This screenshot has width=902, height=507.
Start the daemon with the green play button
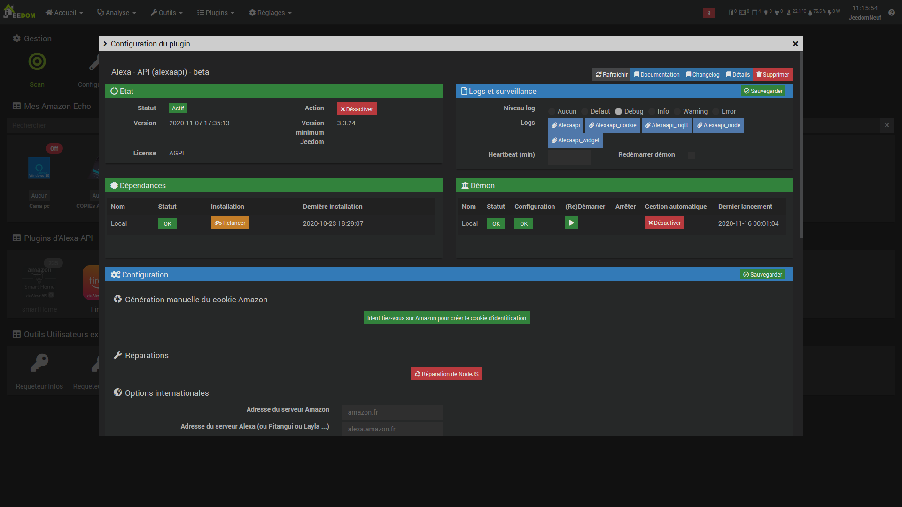coord(571,223)
